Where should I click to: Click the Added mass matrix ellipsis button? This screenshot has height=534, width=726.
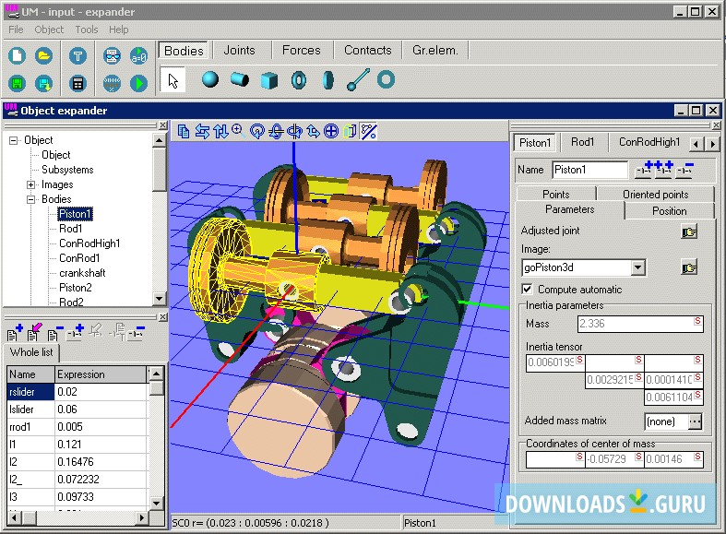click(x=695, y=421)
